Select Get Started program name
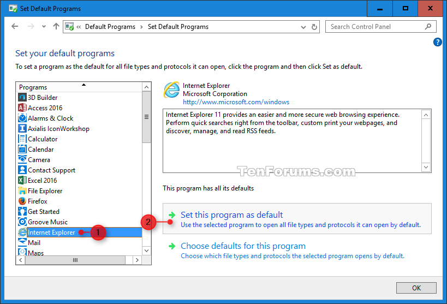This screenshot has width=447, height=304. point(44,212)
